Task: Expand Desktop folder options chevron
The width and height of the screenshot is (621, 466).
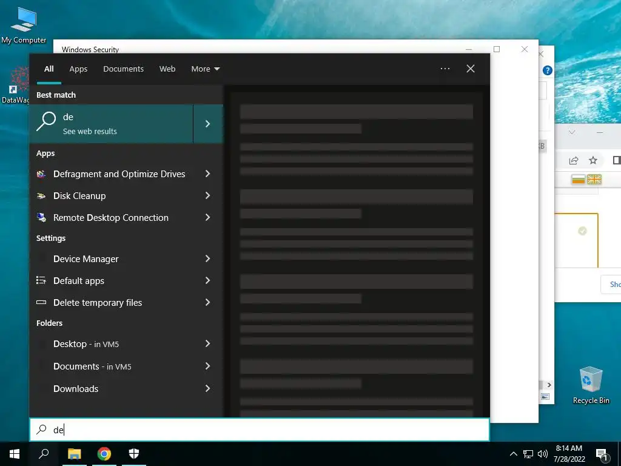Action: (207, 343)
